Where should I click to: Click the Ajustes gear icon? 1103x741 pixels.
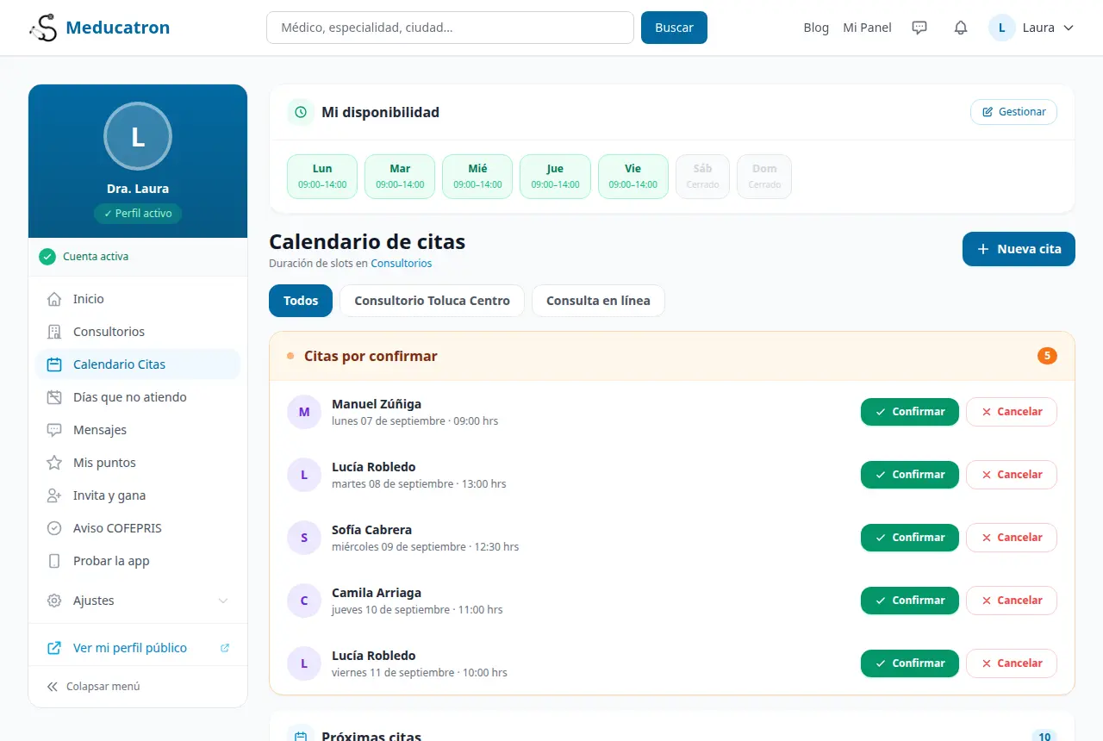(x=54, y=601)
